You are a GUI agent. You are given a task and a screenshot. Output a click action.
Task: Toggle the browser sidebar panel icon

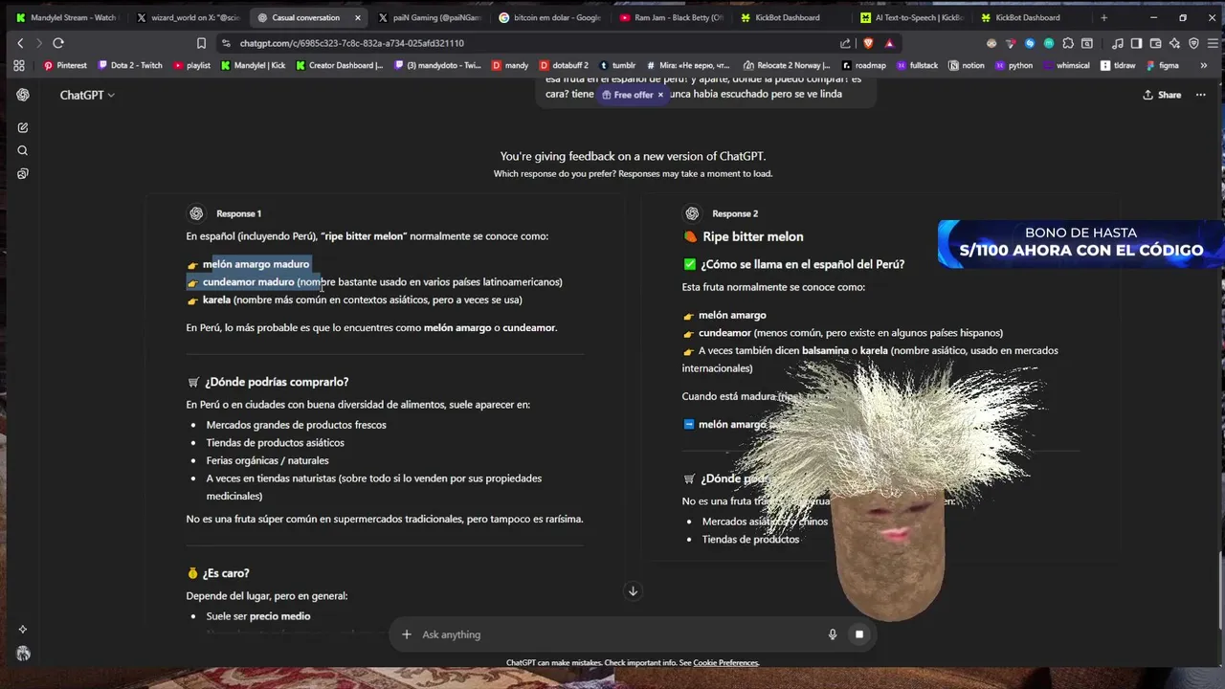(1136, 43)
